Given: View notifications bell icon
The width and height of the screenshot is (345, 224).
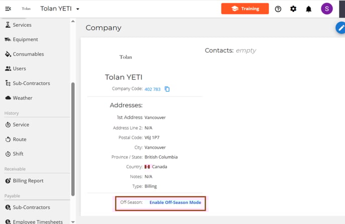Looking at the screenshot, I should (309, 8).
